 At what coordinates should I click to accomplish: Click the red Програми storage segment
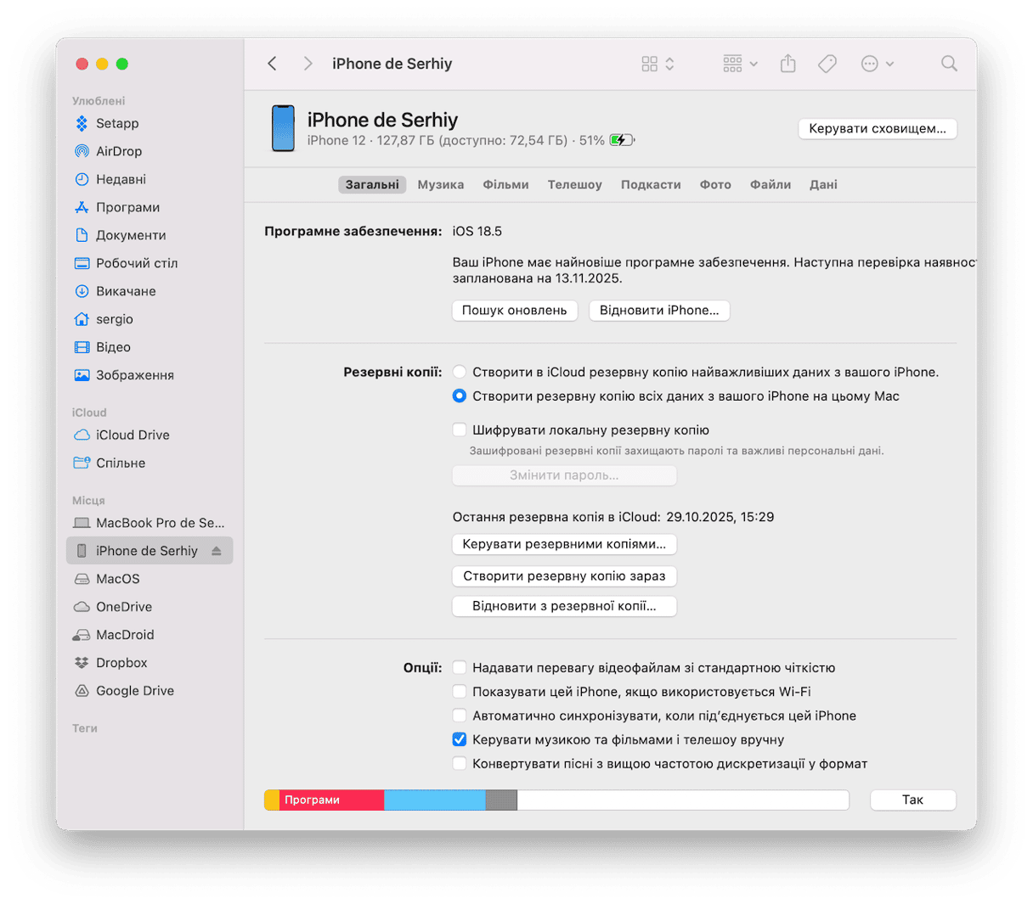click(x=331, y=800)
